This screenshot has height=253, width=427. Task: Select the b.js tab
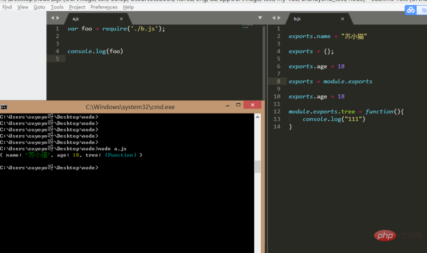tap(299, 19)
